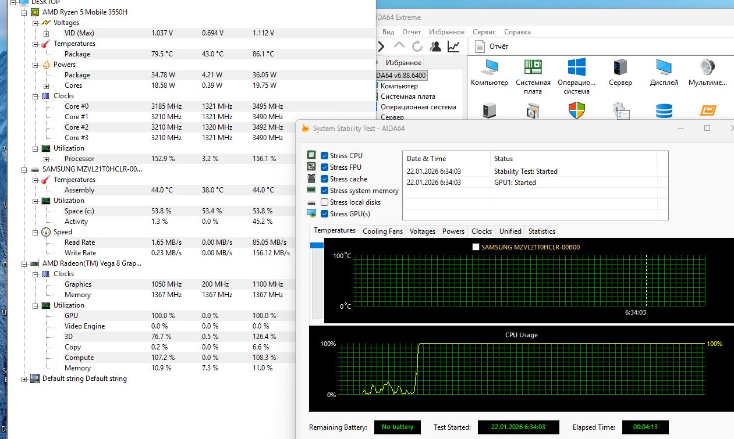734x439 pixels.
Task: Collapse the Voltages node
Action: pyautogui.click(x=34, y=23)
